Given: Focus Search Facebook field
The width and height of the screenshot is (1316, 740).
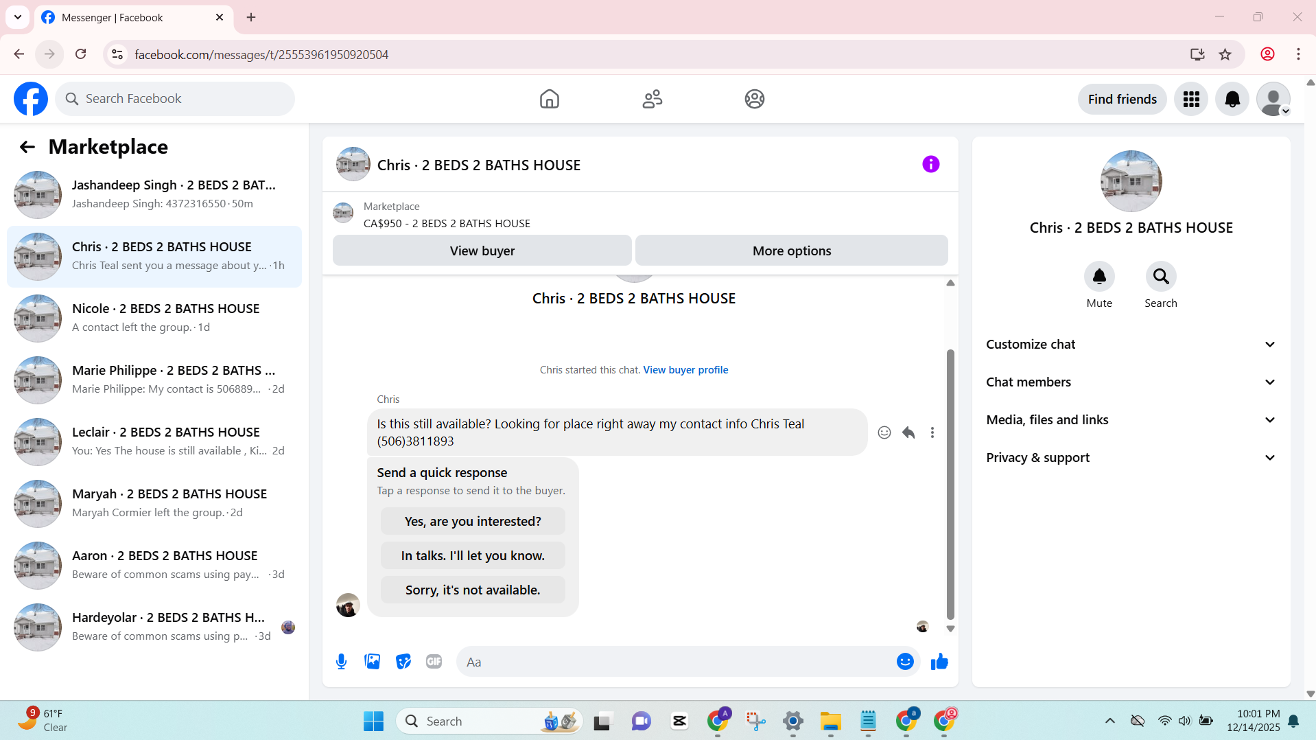Looking at the screenshot, I should coord(175,99).
